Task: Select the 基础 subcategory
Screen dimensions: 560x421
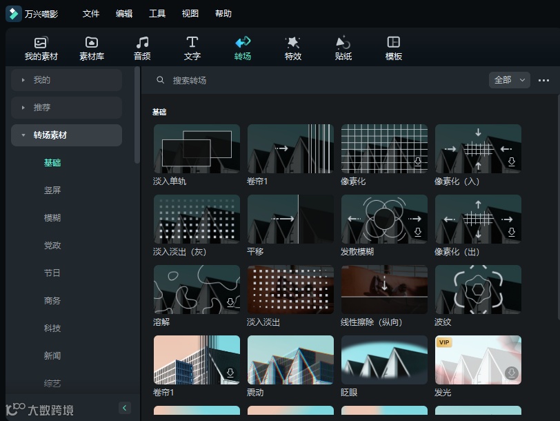Action: coord(52,163)
